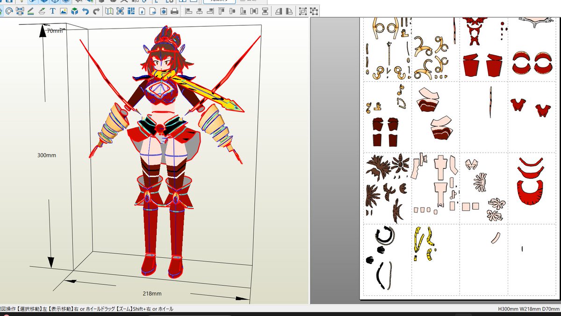Click the ungroup parts icon
Screen dimensions: 561x316
[x=314, y=11]
